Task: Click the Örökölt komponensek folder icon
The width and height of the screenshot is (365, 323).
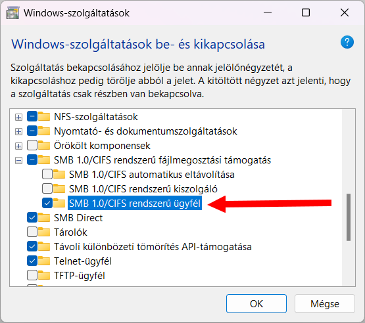Action: click(44, 146)
